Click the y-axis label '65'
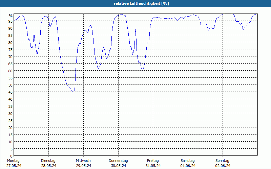This screenshot has width=271, height=169. tap(11, 64)
